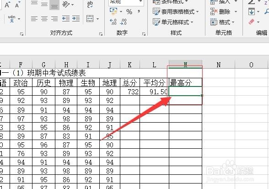Toggle Bottom Align in the alignment group
This screenshot has width=269, height=189.
point(54,5)
